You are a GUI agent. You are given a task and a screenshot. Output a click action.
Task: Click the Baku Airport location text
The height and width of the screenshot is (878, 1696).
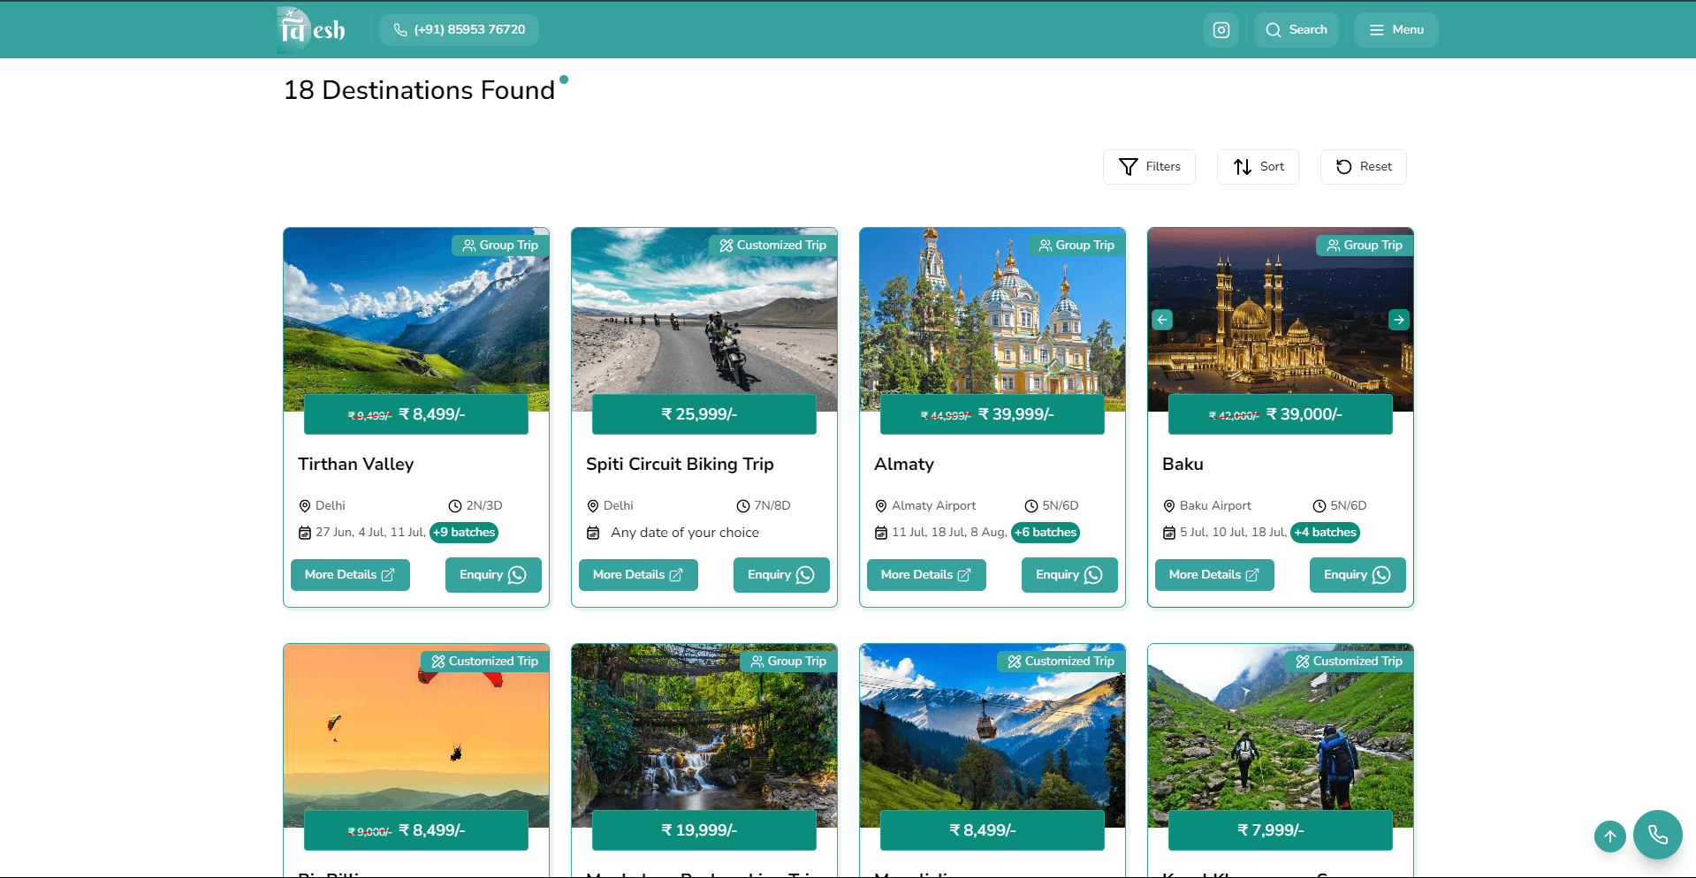click(x=1215, y=506)
